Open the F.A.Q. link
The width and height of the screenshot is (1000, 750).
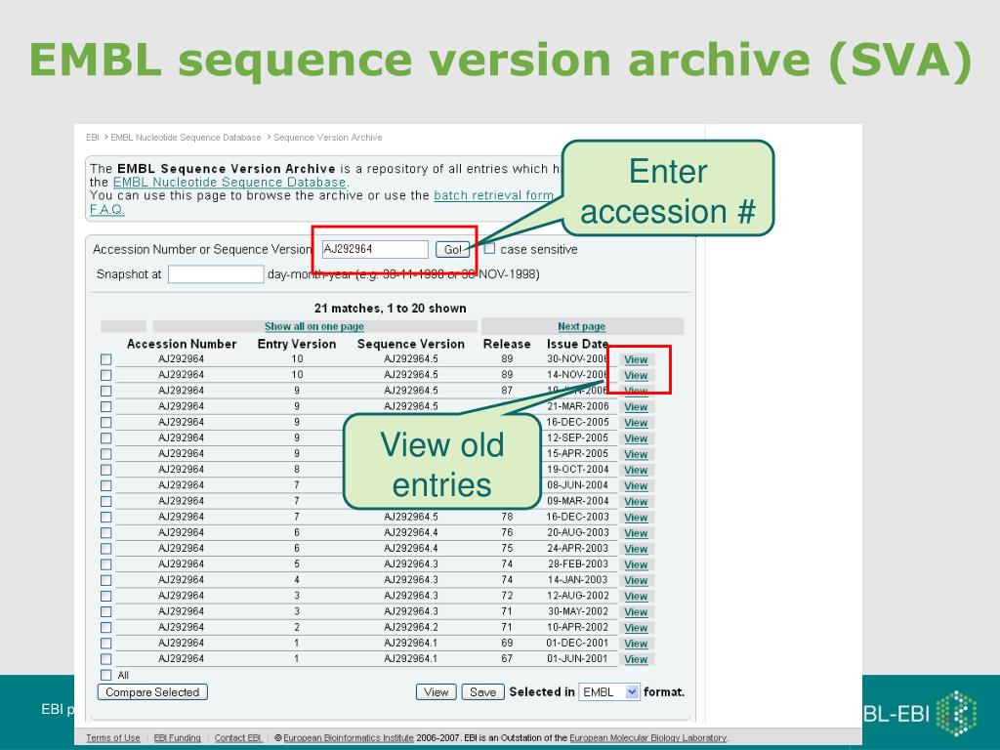106,209
